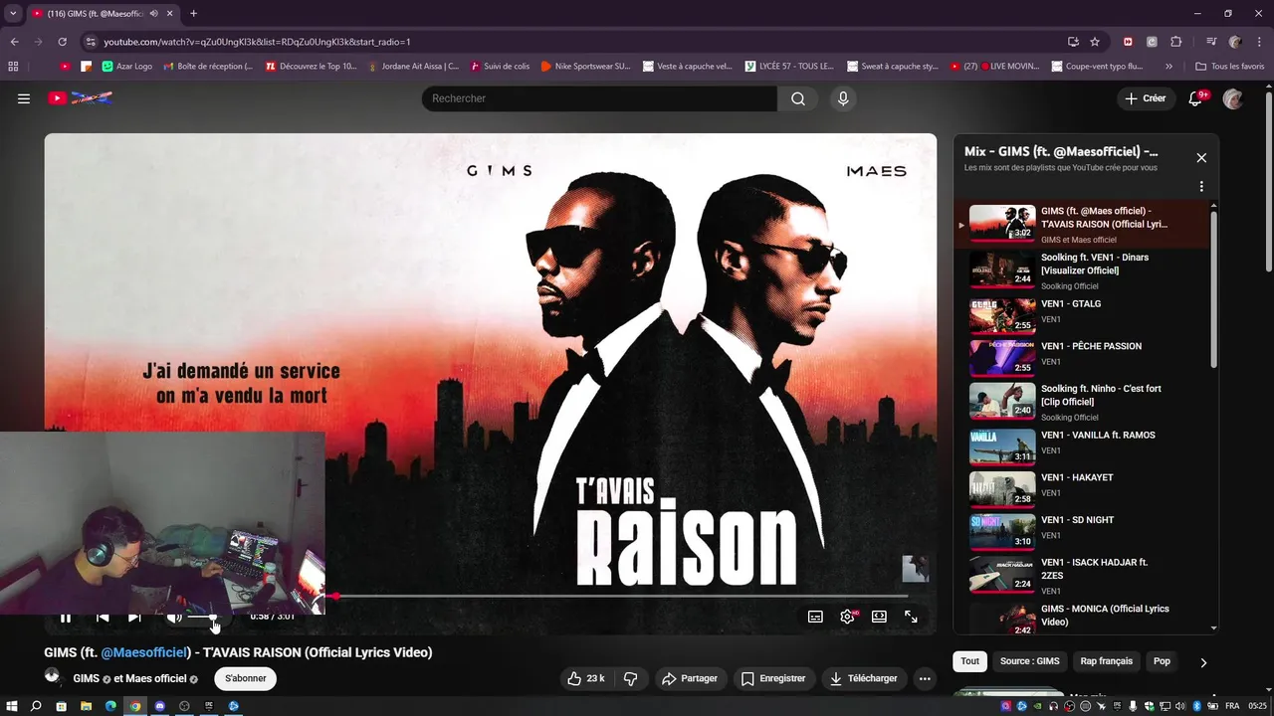Image resolution: width=1274 pixels, height=716 pixels.
Task: Mute the player volume
Action: point(174,617)
